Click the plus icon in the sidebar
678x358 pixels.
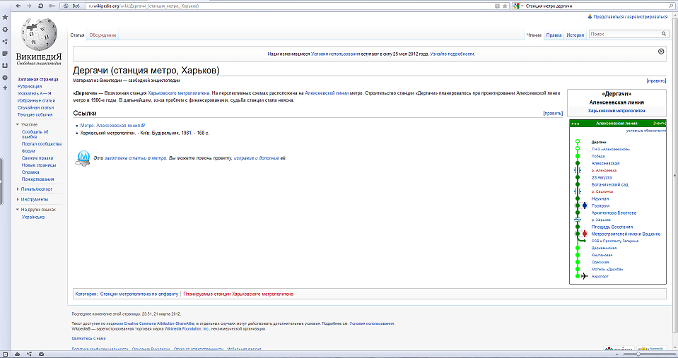coord(5,88)
